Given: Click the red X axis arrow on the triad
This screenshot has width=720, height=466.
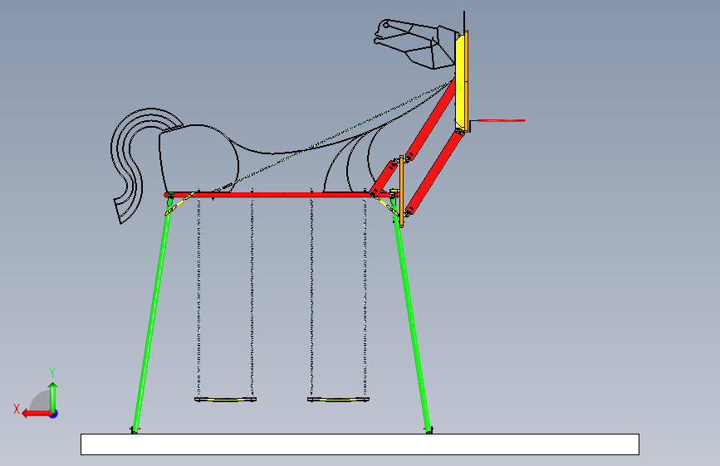Looking at the screenshot, I should click(36, 414).
